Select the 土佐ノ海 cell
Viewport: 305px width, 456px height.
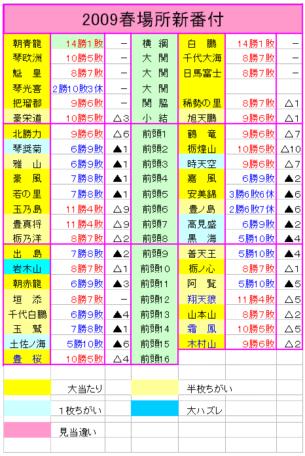tap(27, 343)
